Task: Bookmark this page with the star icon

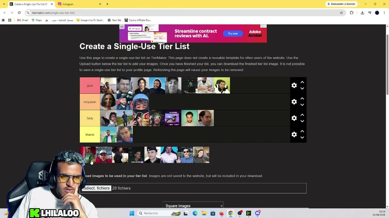Action: point(341,13)
